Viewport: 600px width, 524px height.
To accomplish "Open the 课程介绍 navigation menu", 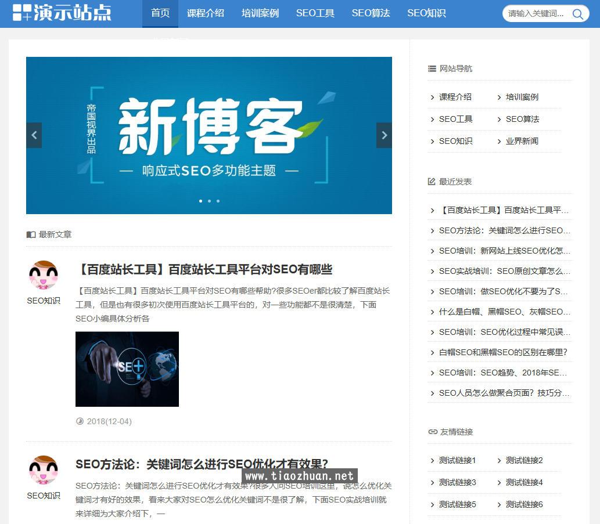I will click(x=205, y=13).
